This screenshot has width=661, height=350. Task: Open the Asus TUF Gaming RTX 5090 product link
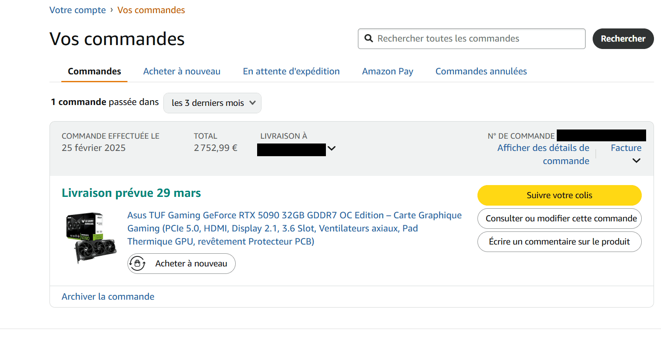pyautogui.click(x=294, y=228)
